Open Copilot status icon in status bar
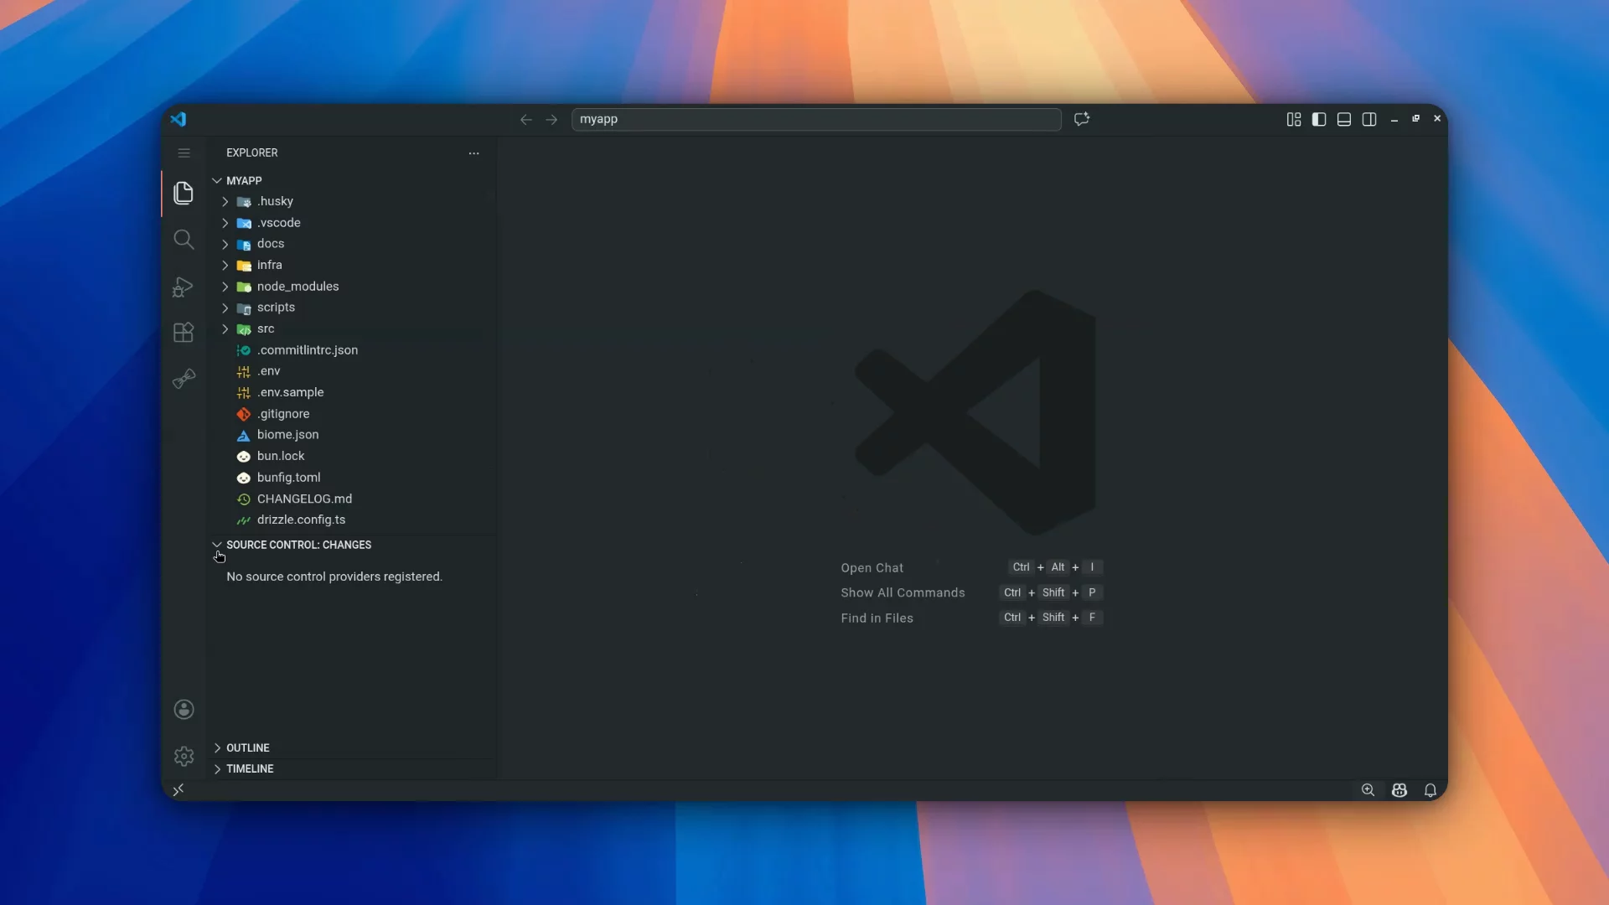The height and width of the screenshot is (905, 1609). pos(1399,789)
